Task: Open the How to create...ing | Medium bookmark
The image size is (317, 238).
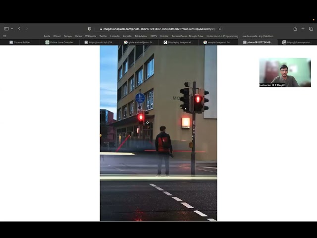Action: (x=258, y=36)
